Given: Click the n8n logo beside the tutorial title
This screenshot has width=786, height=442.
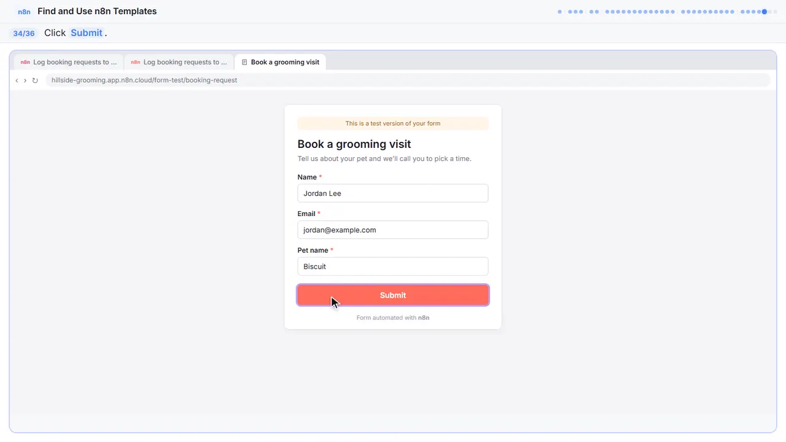Looking at the screenshot, I should click(24, 12).
